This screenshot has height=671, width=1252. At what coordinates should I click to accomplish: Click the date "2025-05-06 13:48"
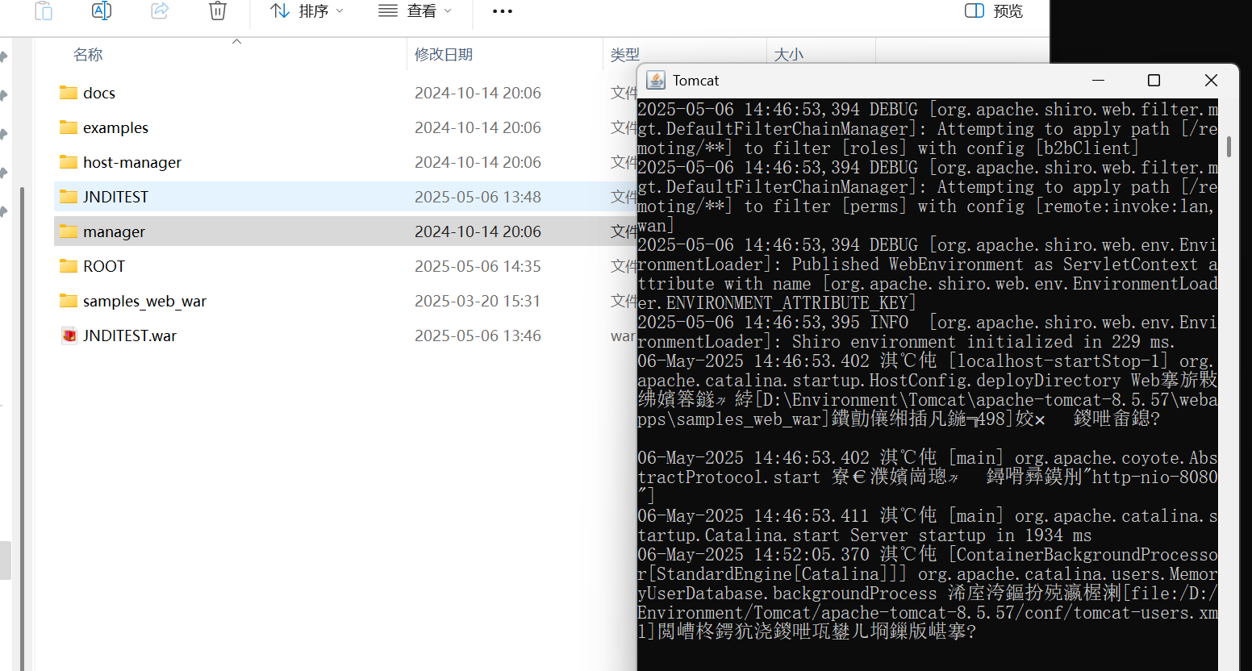[x=478, y=197]
